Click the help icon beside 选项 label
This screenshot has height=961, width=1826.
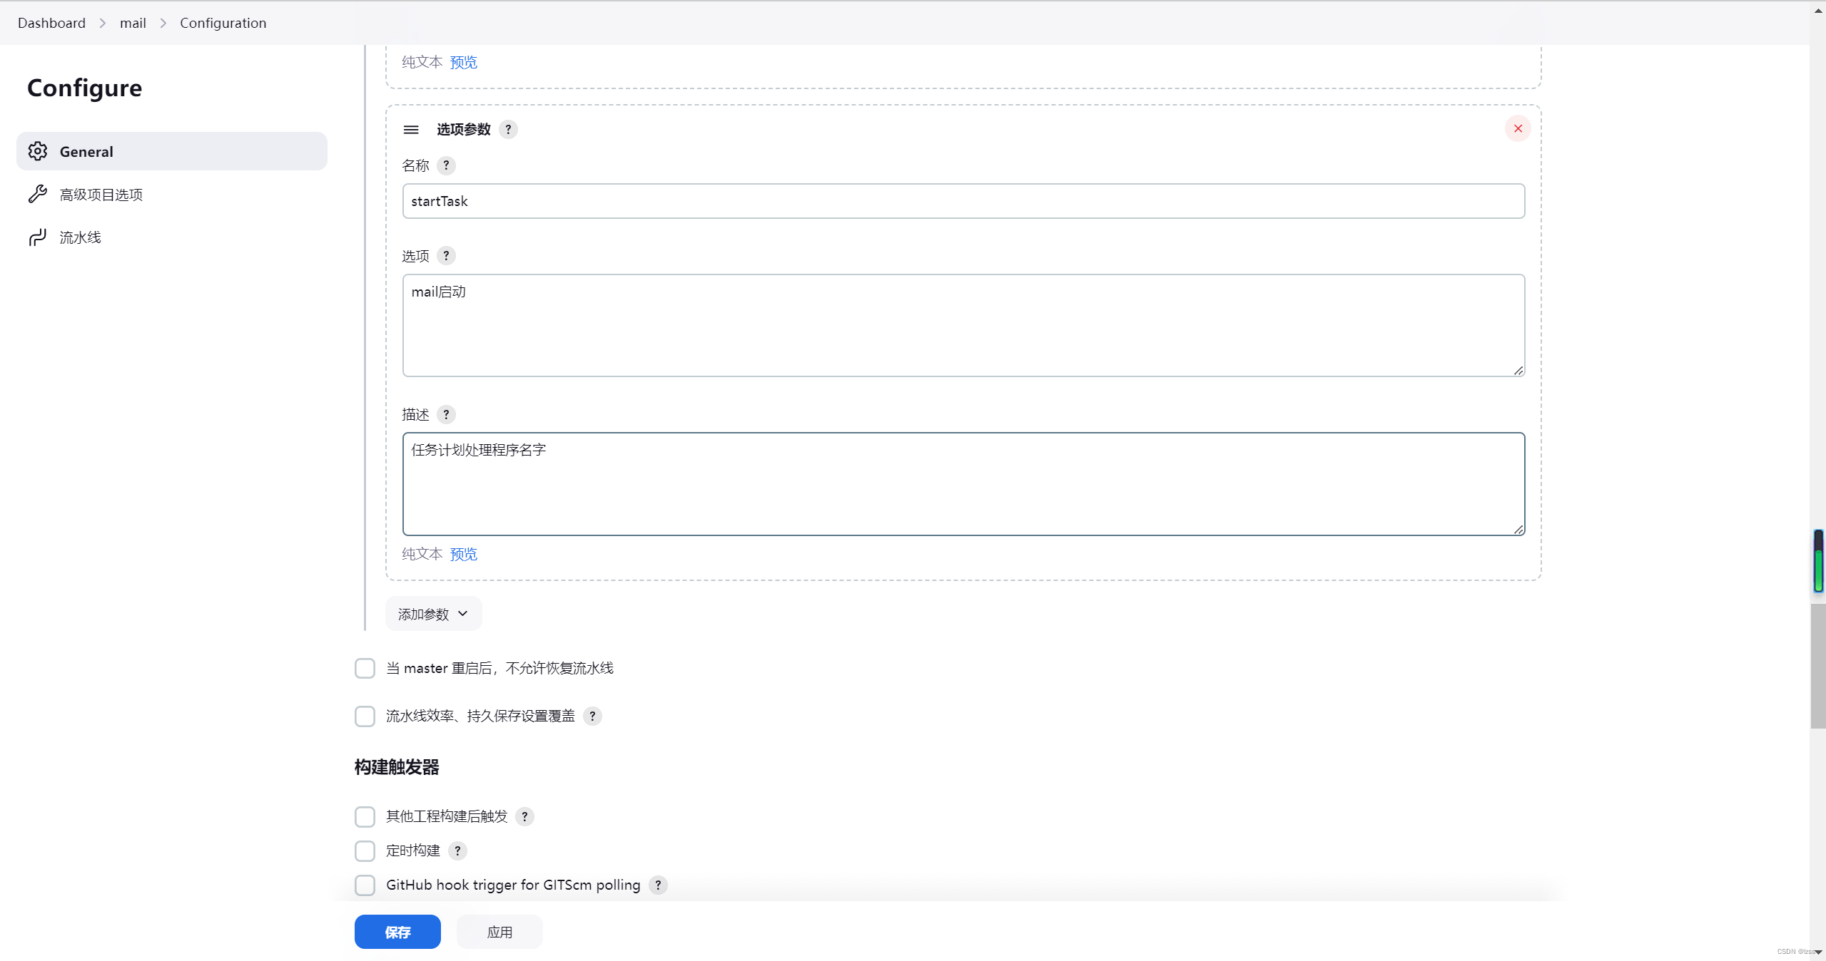pos(446,256)
